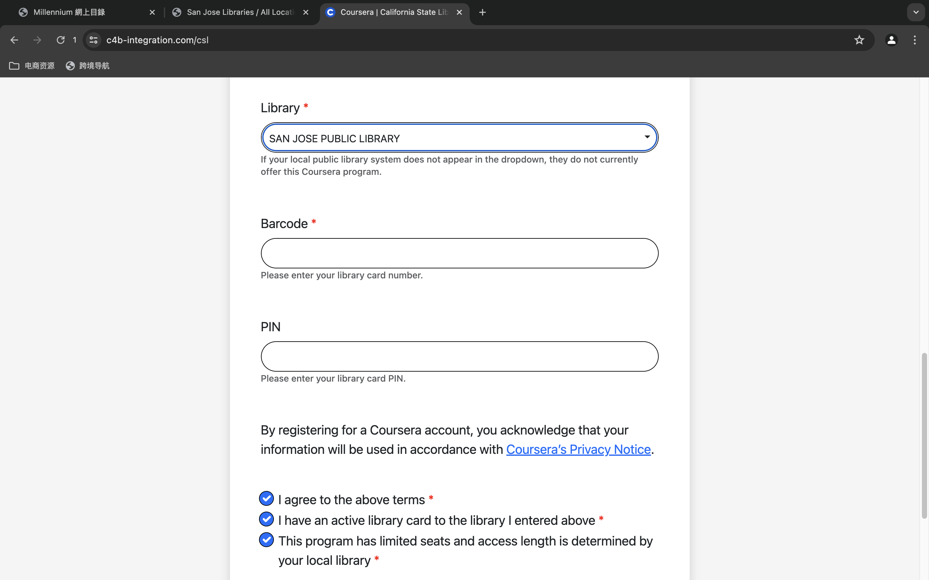Toggle 'This program has limited seats' checkbox
Viewport: 929px width, 580px height.
pyautogui.click(x=266, y=540)
